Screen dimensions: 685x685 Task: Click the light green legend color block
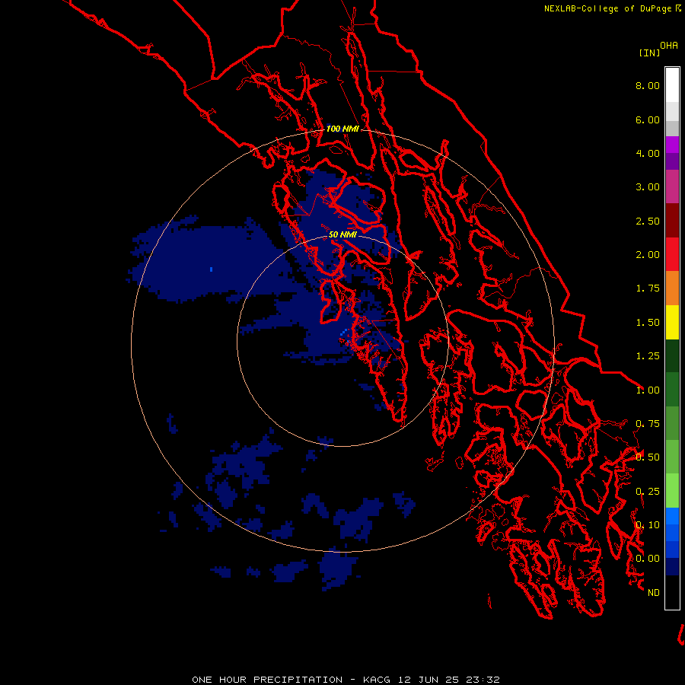672,491
